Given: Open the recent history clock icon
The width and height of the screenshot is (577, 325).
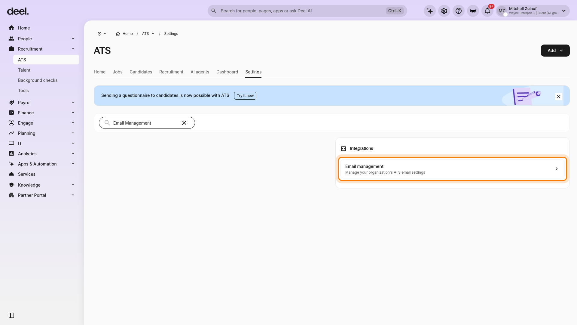Looking at the screenshot, I should click(x=99, y=34).
